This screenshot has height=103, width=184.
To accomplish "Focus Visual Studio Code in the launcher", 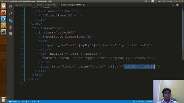I will tap(3, 19).
